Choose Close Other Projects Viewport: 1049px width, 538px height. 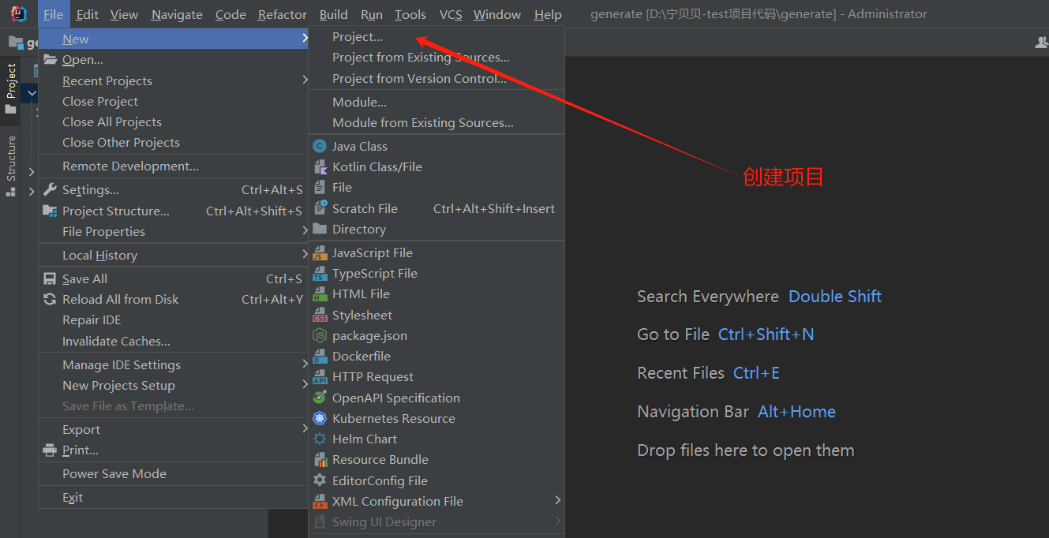[x=173, y=142]
